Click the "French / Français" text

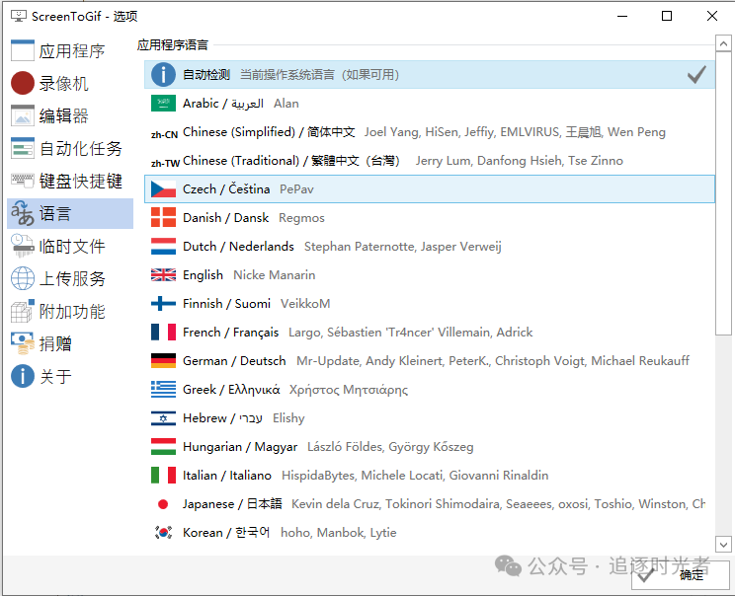click(x=230, y=332)
